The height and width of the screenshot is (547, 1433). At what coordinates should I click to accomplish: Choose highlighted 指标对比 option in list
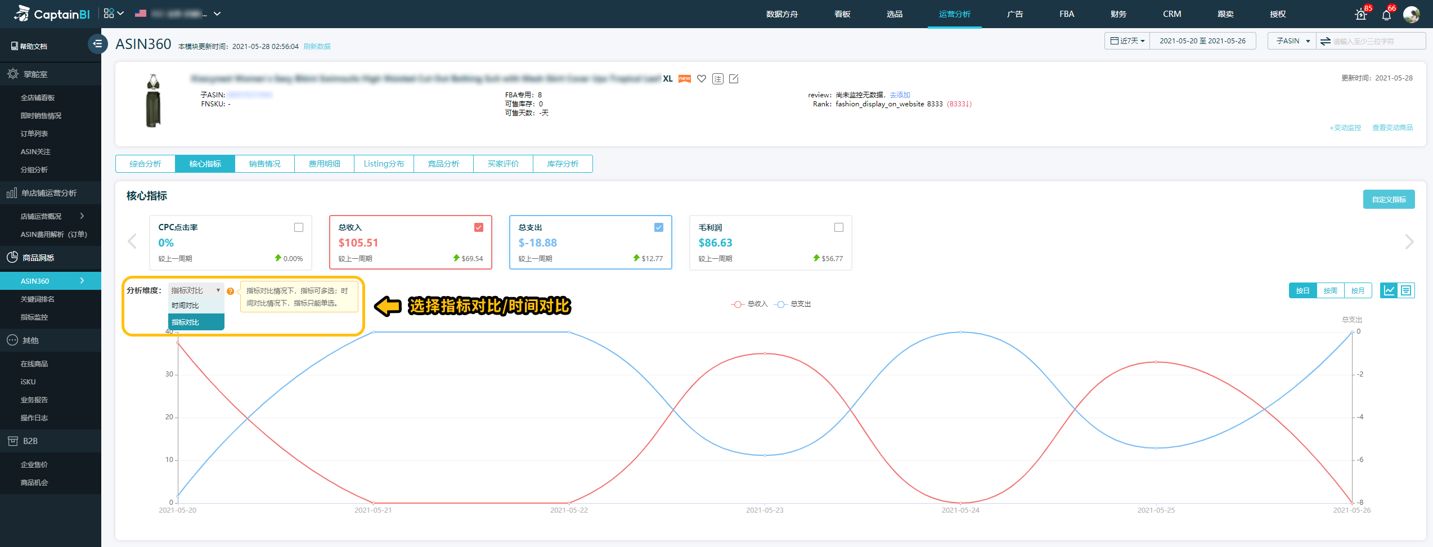coord(196,322)
